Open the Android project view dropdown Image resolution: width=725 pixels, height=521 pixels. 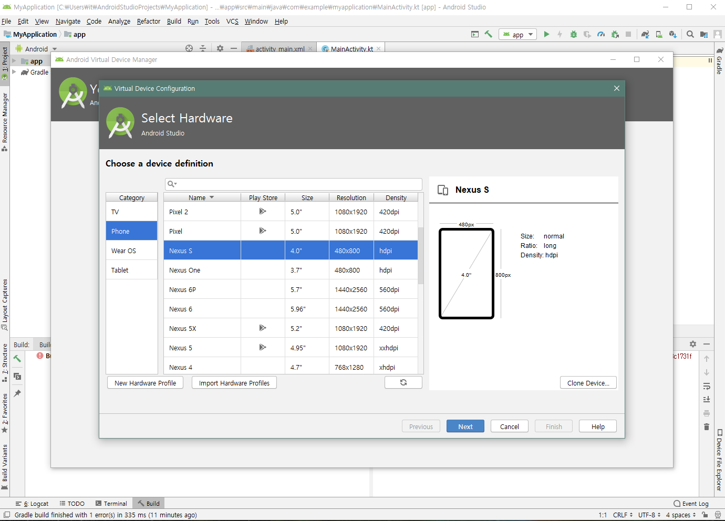point(36,49)
